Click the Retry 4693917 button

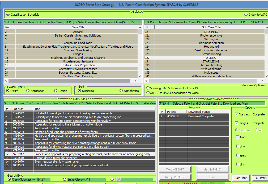click(x=175, y=177)
